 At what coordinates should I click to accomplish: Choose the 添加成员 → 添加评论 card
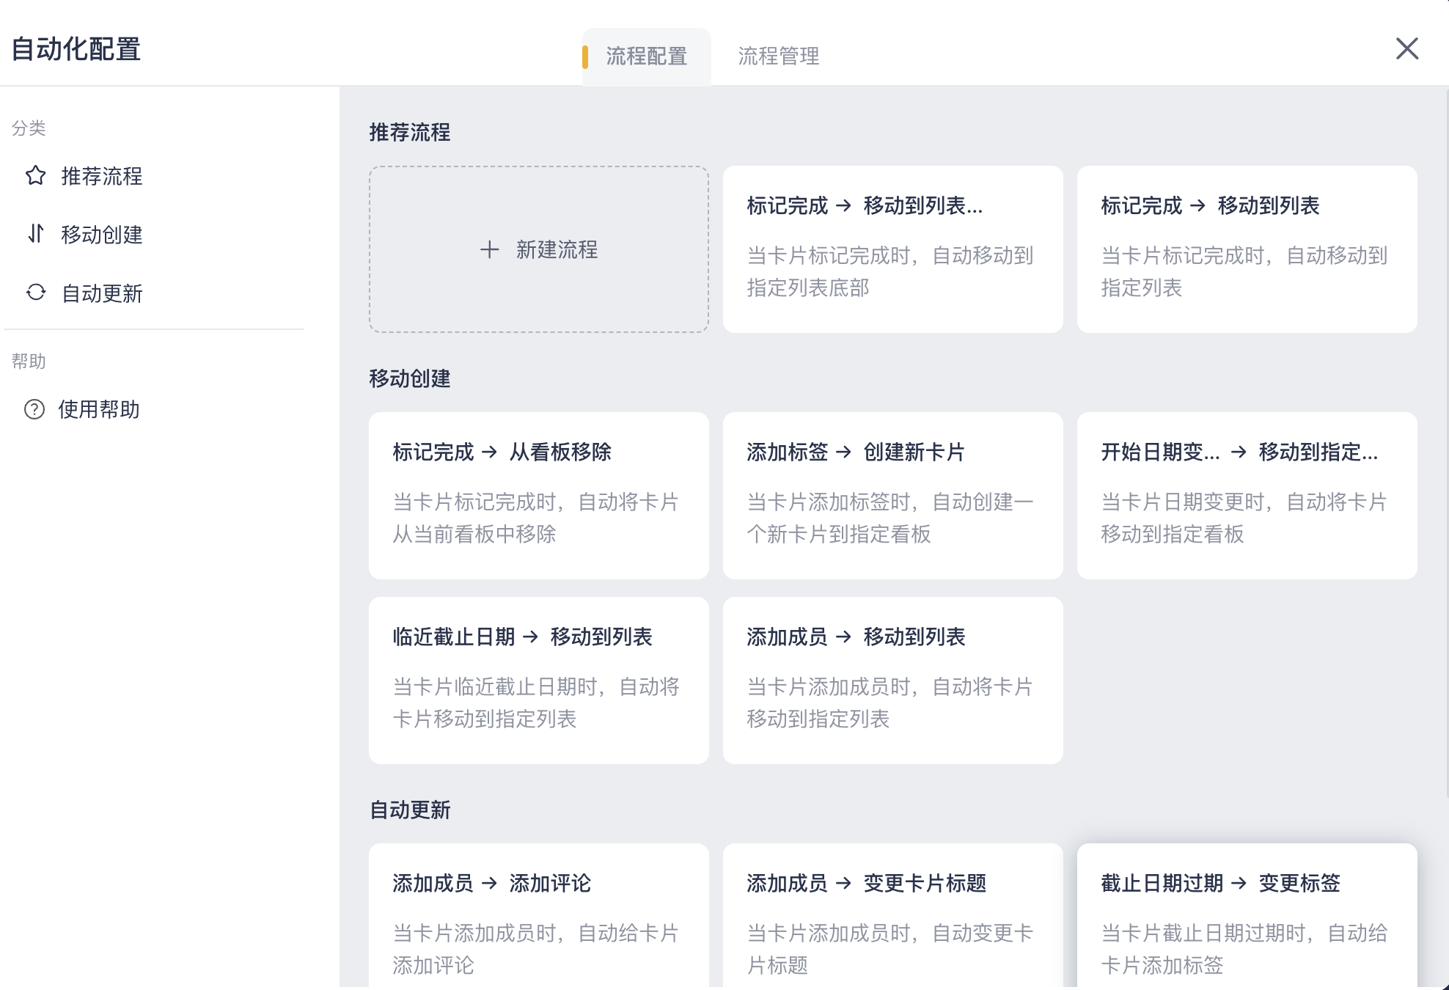(x=538, y=917)
